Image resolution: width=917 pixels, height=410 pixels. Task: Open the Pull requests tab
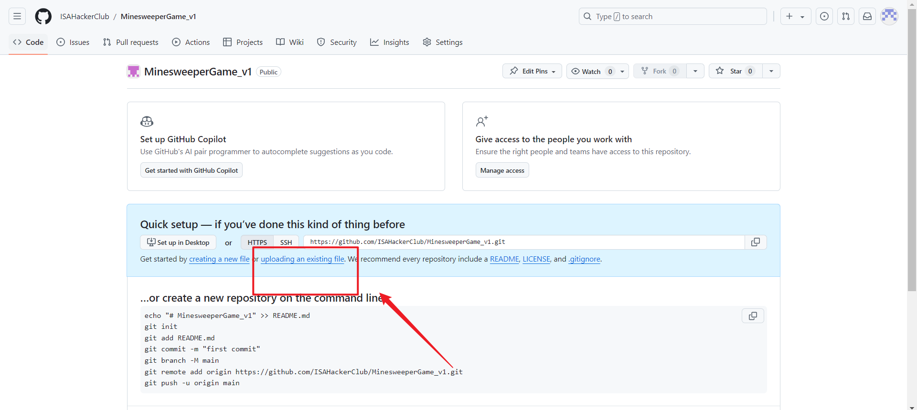pyautogui.click(x=131, y=42)
